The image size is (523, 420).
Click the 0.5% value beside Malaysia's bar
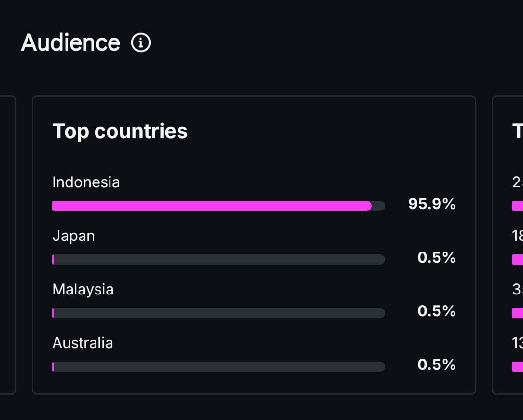tap(436, 311)
